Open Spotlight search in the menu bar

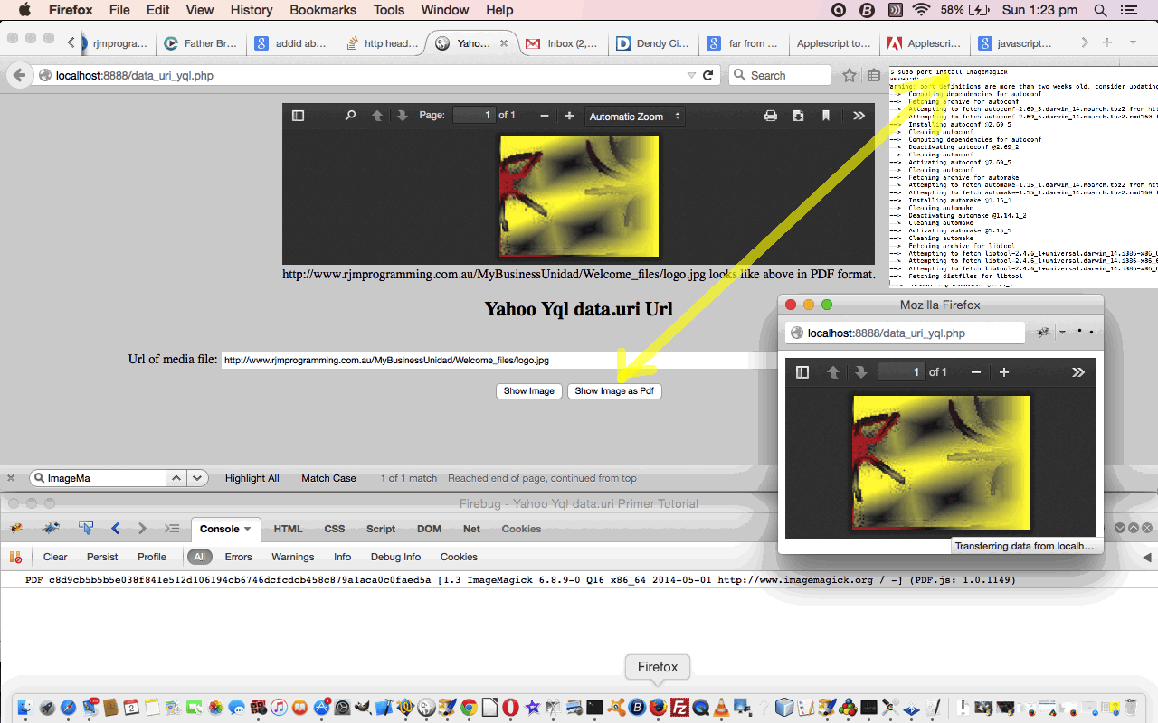point(1101,10)
